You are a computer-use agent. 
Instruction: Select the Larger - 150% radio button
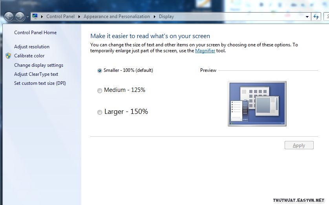(x=100, y=112)
